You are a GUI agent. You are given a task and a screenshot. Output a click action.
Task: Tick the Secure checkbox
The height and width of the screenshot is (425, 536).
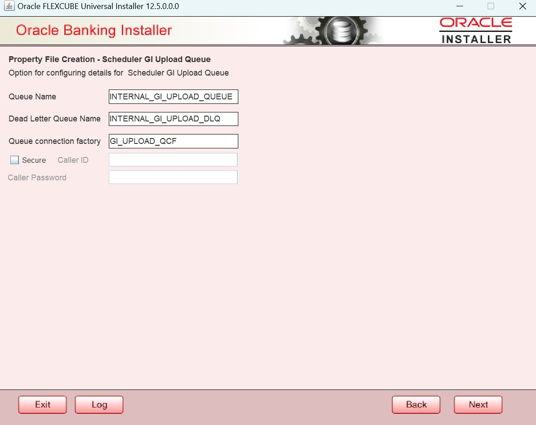pyautogui.click(x=14, y=160)
